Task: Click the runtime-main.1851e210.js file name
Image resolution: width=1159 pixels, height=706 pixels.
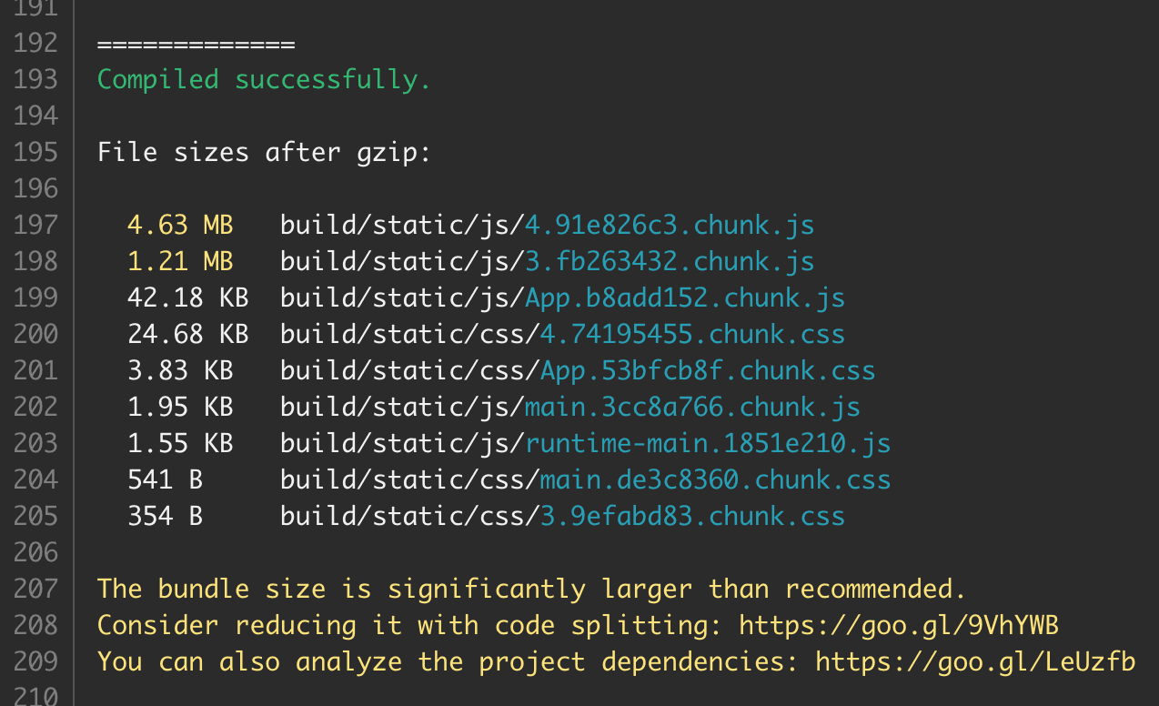Action: (708, 443)
